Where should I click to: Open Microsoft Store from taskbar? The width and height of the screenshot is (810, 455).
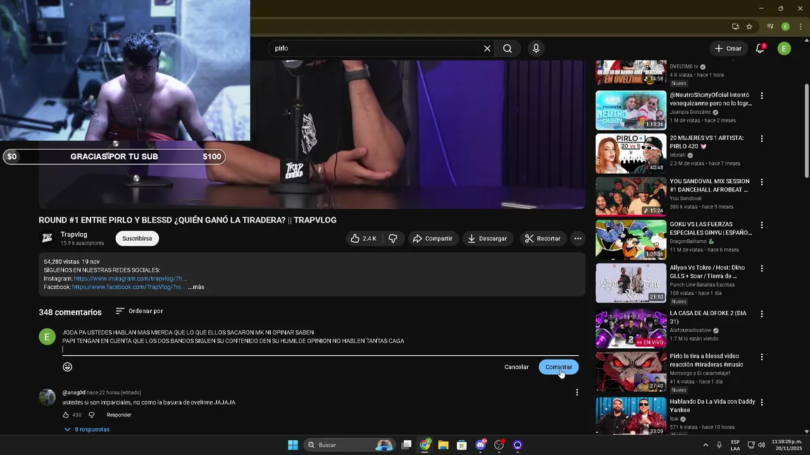tap(462, 445)
